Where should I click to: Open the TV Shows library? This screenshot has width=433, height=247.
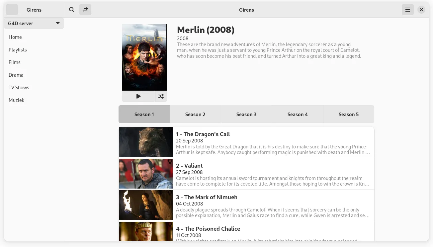[19, 88]
